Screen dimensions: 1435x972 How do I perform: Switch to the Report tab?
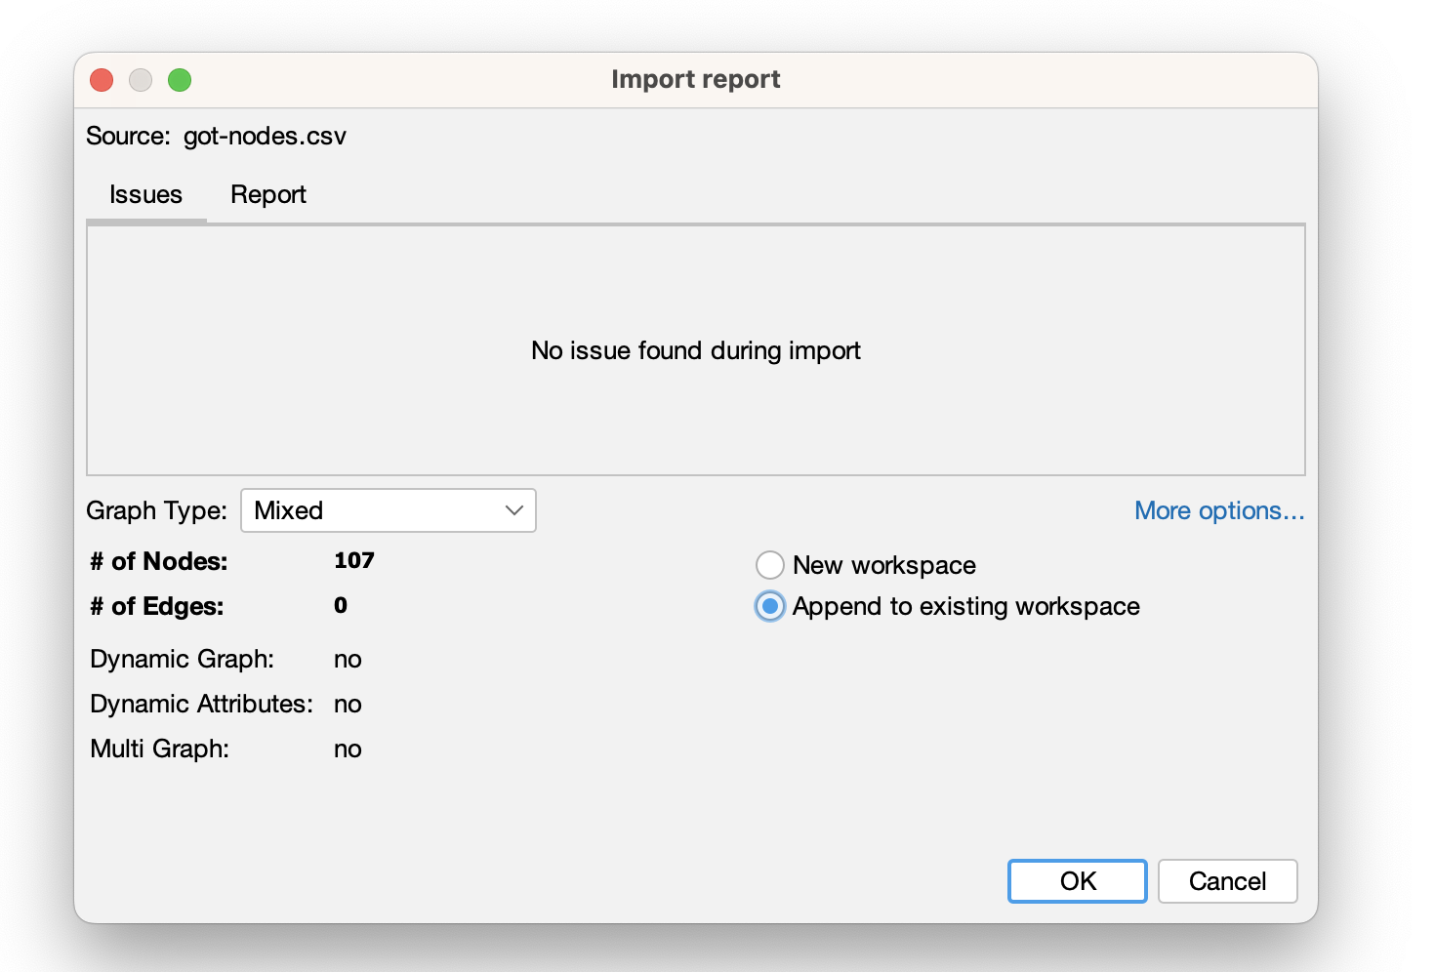267,195
